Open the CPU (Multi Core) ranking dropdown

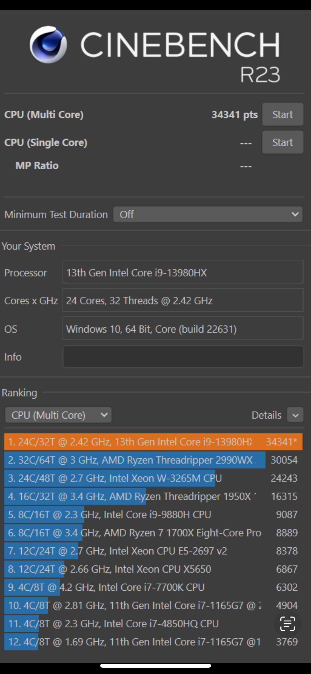coord(58,415)
